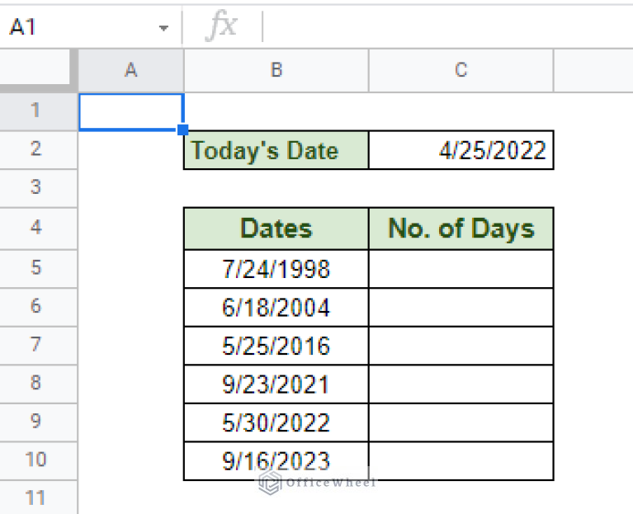The image size is (633, 514).
Task: Select column A header
Action: (x=130, y=71)
